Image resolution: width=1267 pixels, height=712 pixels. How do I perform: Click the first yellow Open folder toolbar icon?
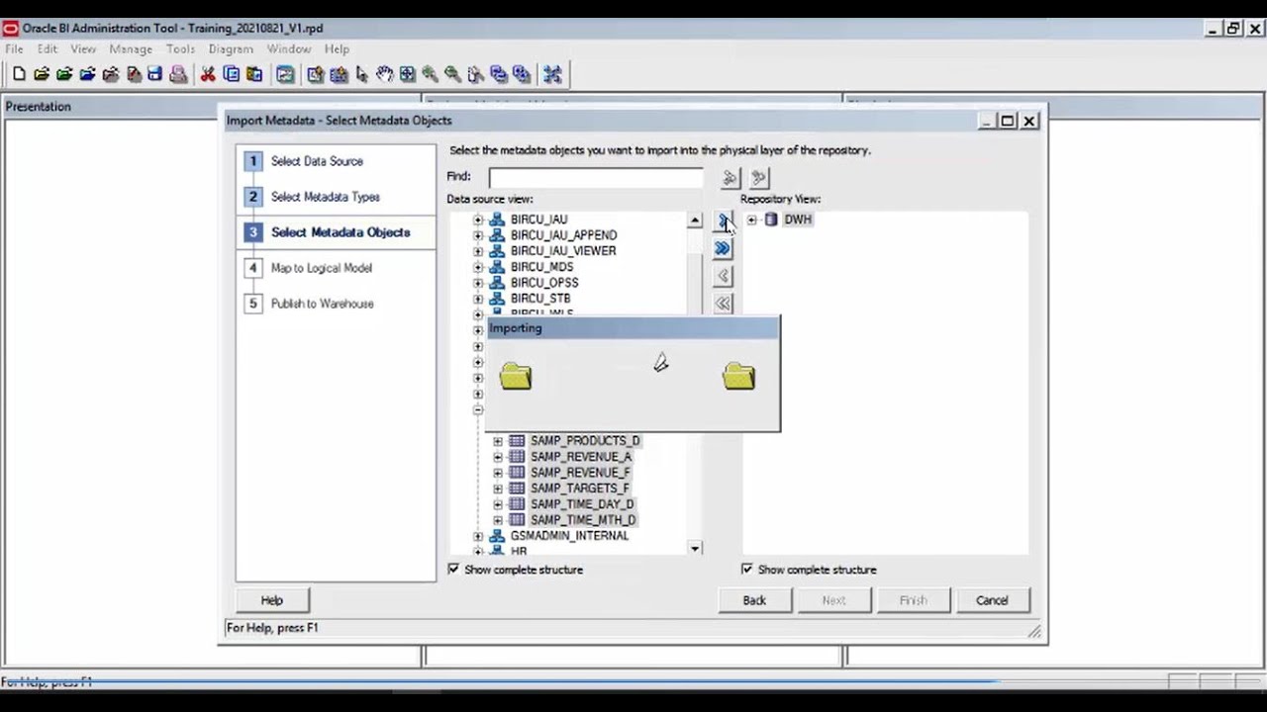42,74
